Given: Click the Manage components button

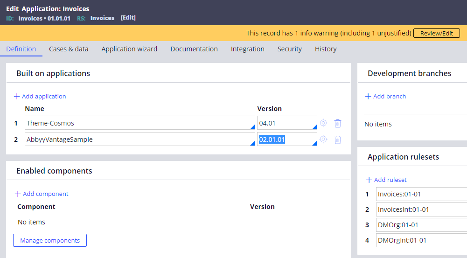Looking at the screenshot, I should pyautogui.click(x=50, y=240).
